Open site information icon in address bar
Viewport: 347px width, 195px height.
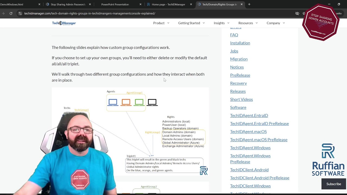coord(20,13)
